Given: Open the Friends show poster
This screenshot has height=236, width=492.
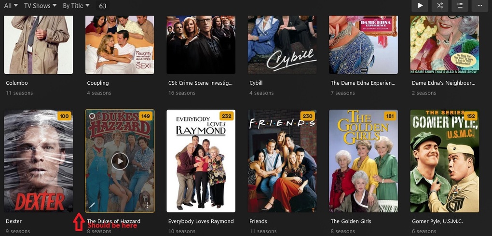Looking at the screenshot, I should (282, 161).
